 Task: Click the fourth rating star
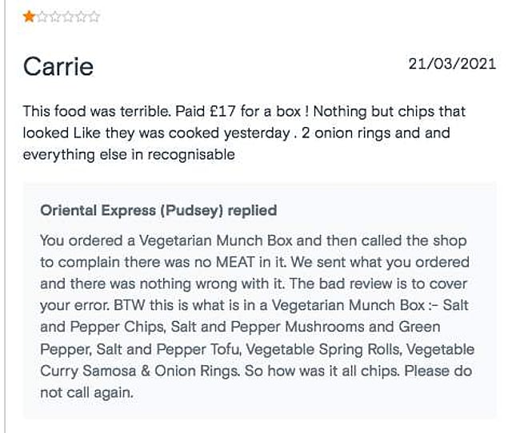68,16
